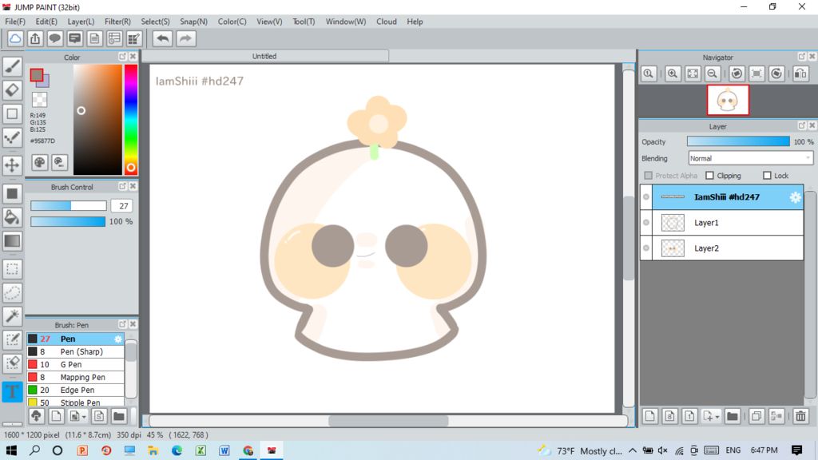Select the Mapping Pen brush
818x460 pixels.
point(75,377)
